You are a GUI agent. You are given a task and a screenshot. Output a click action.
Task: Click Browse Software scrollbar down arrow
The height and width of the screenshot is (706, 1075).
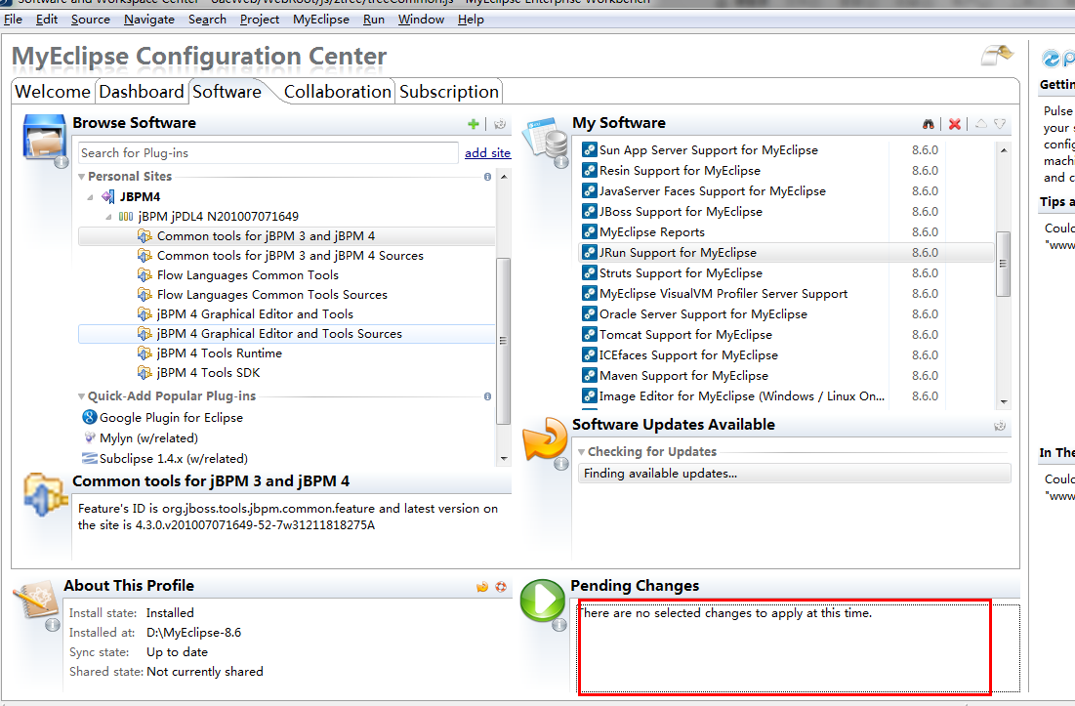tap(504, 459)
